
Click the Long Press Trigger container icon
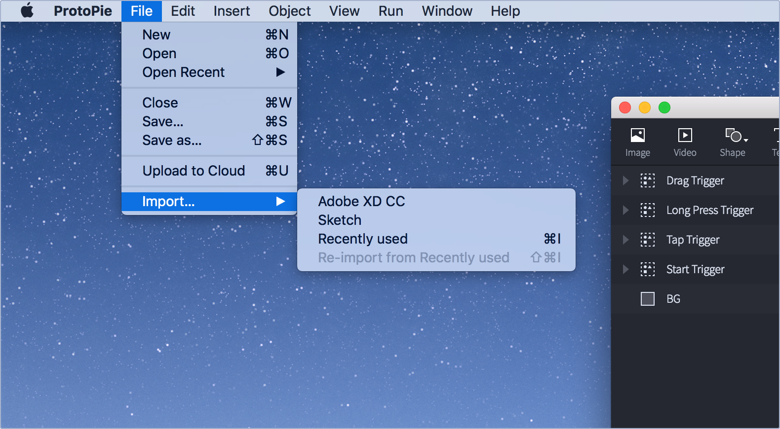point(648,210)
